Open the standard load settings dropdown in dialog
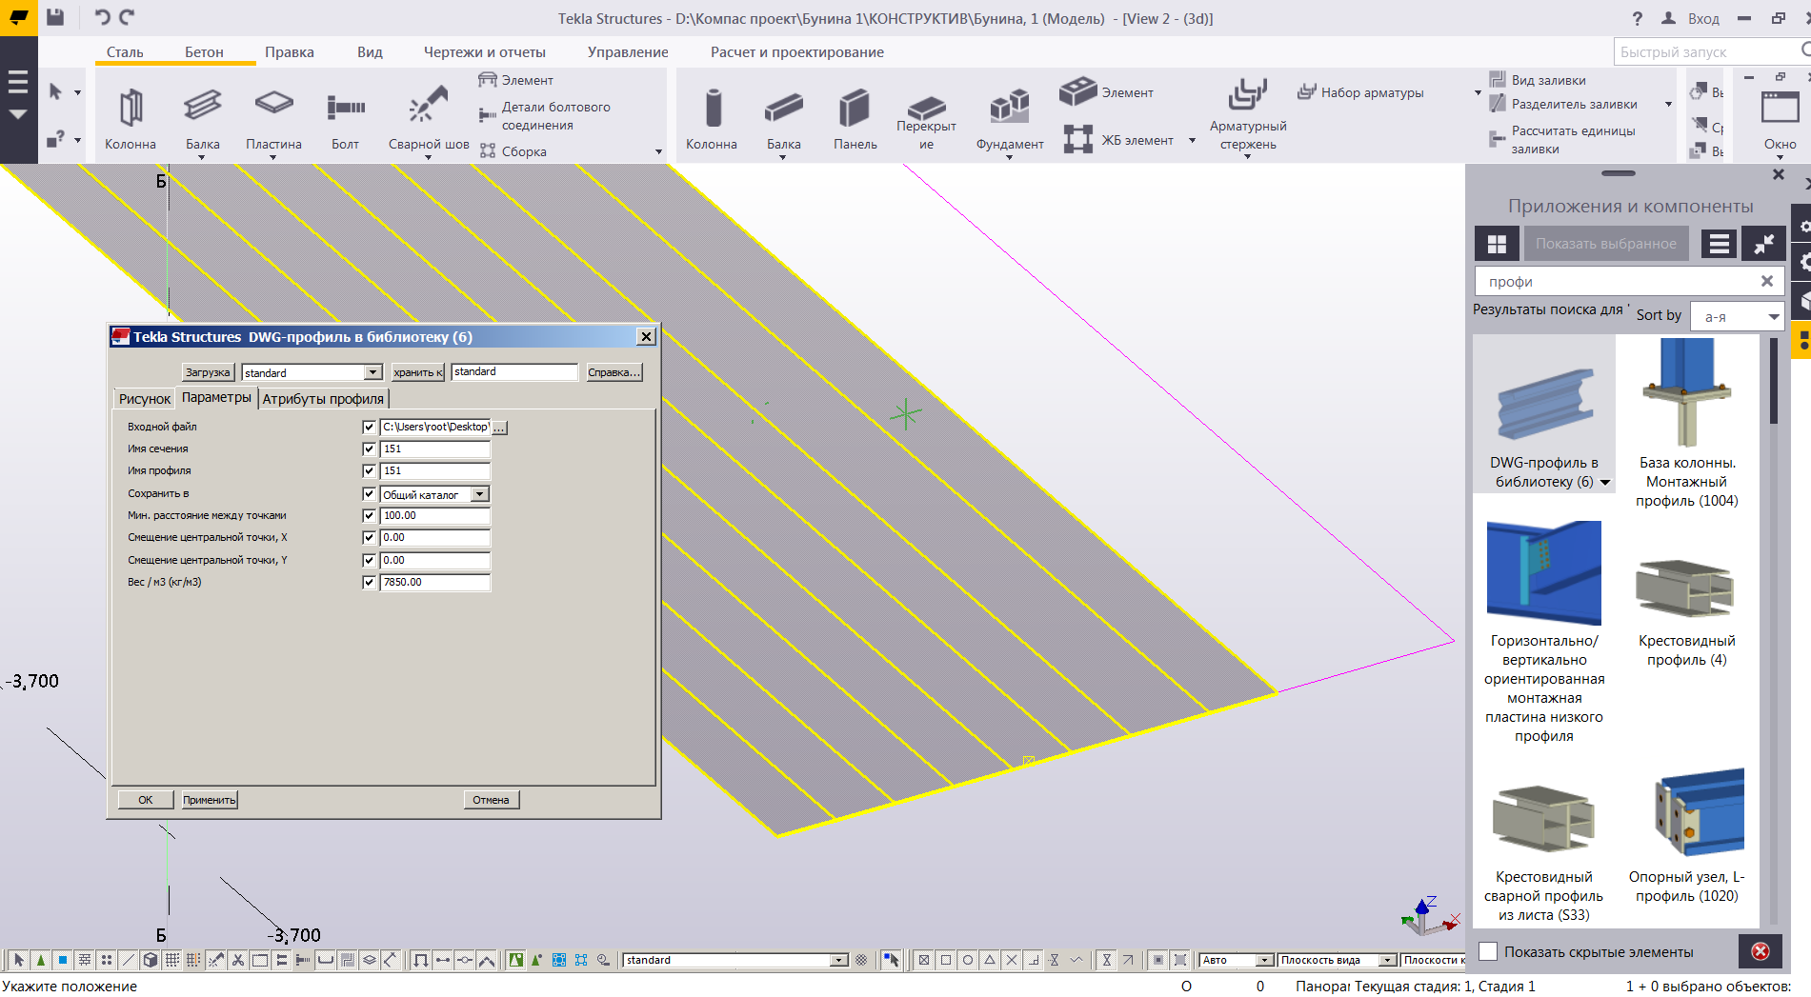 (373, 372)
